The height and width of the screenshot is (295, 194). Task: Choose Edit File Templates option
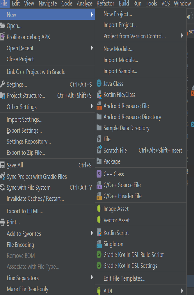coord(124,279)
